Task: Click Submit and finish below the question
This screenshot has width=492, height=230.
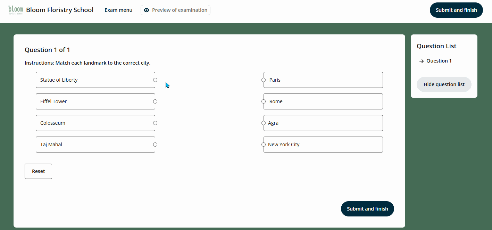Action: 367,209
